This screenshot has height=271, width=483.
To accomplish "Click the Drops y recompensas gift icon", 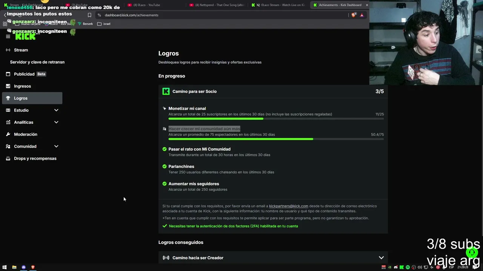I will click(8, 158).
